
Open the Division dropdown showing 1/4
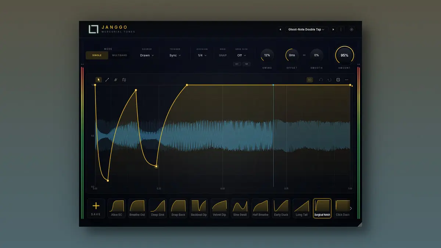pos(202,55)
